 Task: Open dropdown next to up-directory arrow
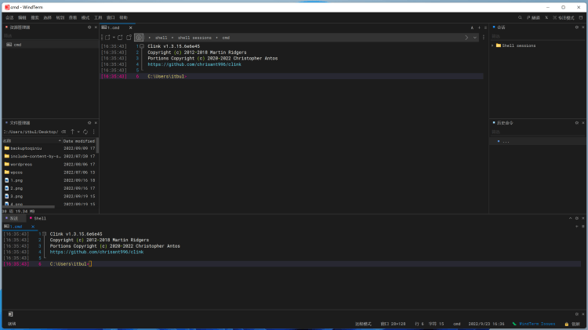click(x=78, y=132)
